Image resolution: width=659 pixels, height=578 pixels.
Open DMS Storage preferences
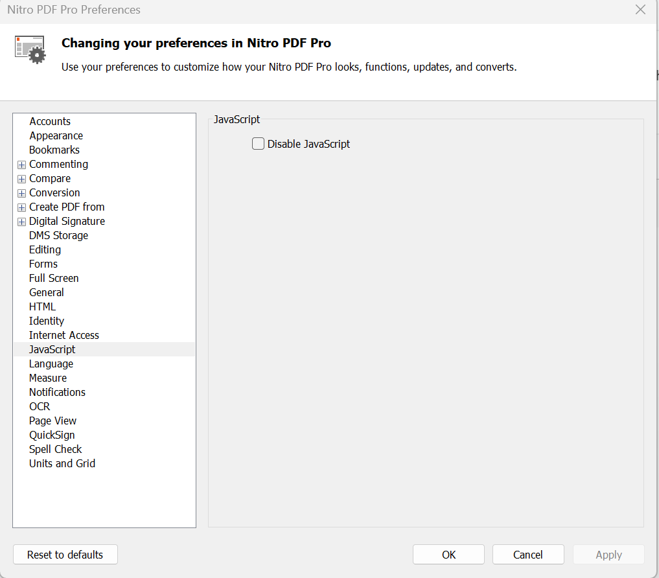pyautogui.click(x=58, y=236)
